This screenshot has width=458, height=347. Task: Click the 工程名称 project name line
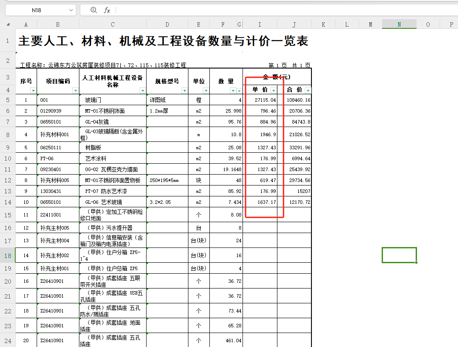click(x=103, y=65)
